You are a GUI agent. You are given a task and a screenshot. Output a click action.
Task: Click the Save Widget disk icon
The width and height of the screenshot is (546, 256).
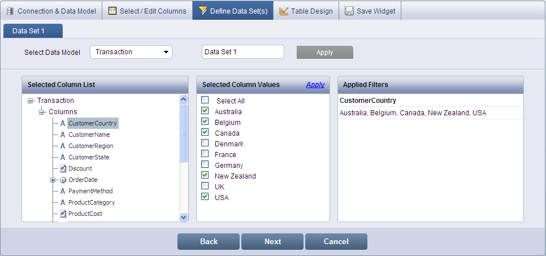349,11
